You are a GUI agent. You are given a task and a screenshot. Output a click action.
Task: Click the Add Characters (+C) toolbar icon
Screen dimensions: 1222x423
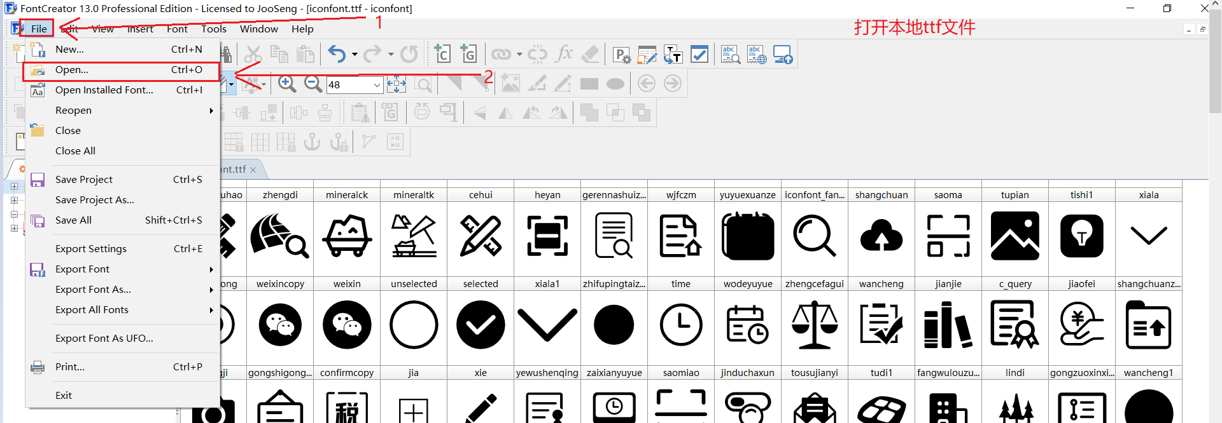coord(442,54)
